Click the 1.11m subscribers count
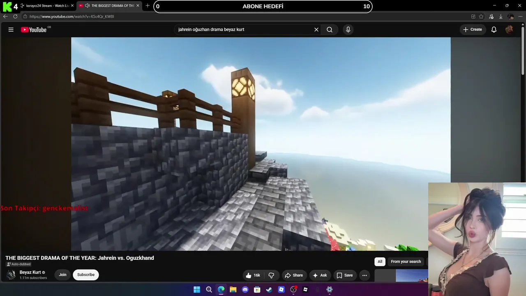This screenshot has width=526, height=296. tap(33, 278)
